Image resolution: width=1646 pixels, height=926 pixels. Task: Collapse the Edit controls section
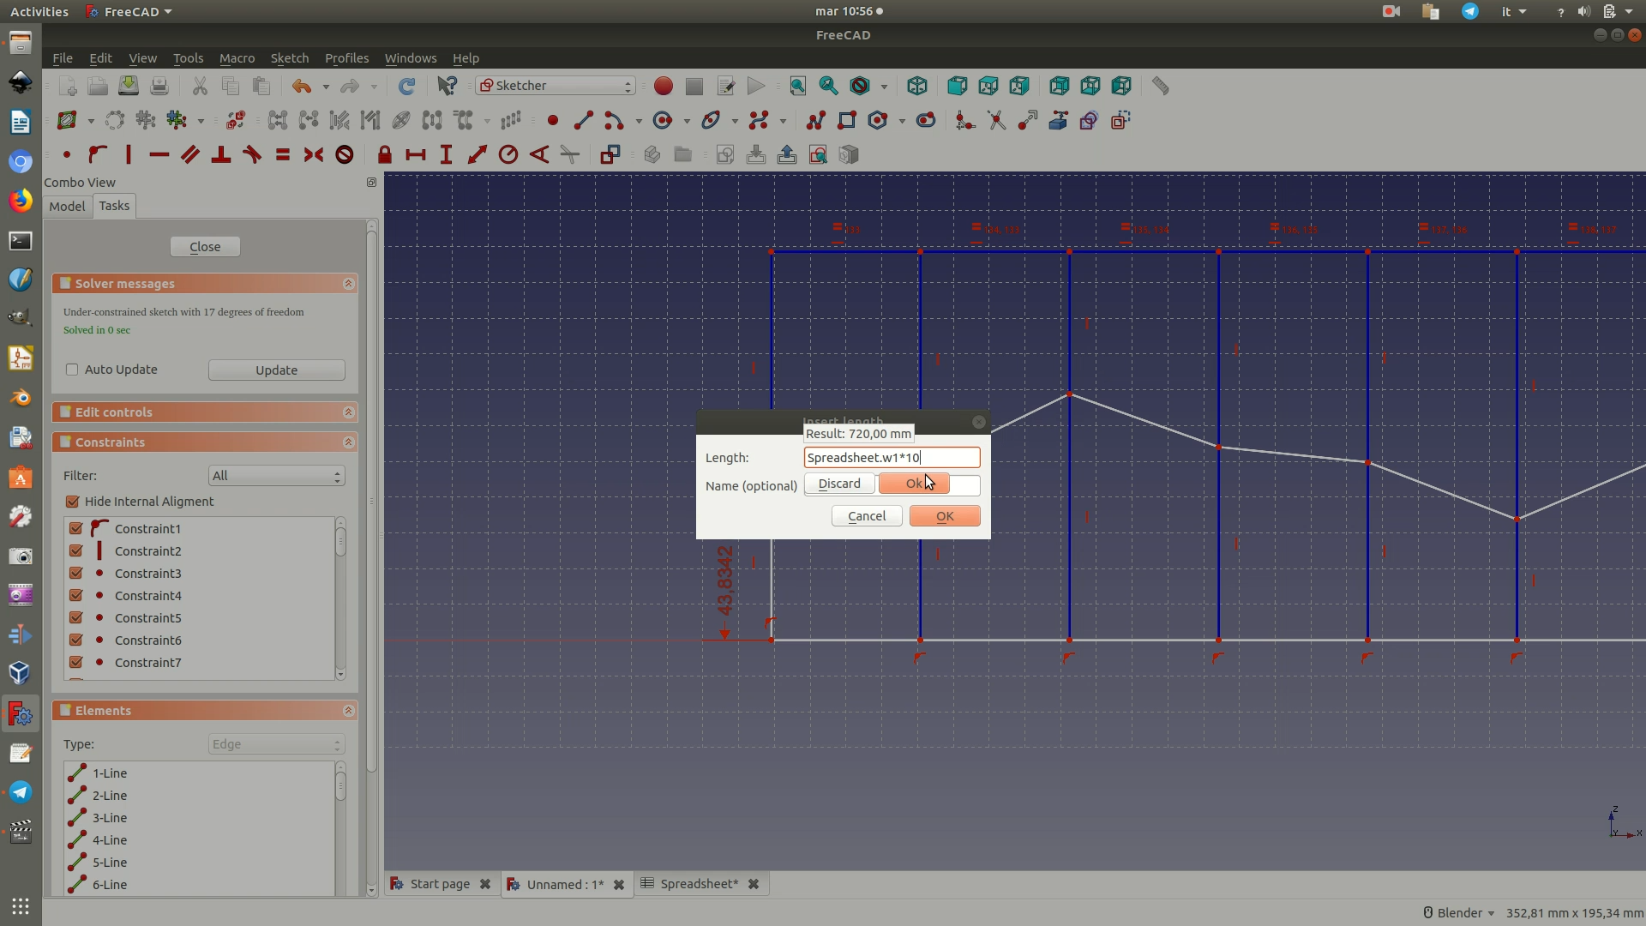pos(348,412)
